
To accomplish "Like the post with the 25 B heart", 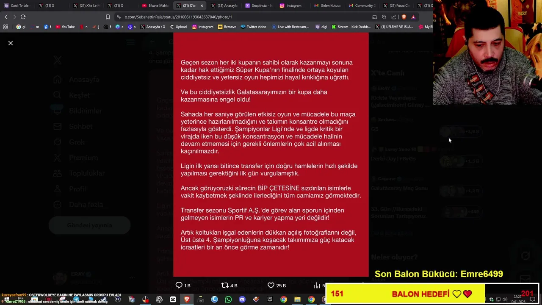I will (x=271, y=286).
